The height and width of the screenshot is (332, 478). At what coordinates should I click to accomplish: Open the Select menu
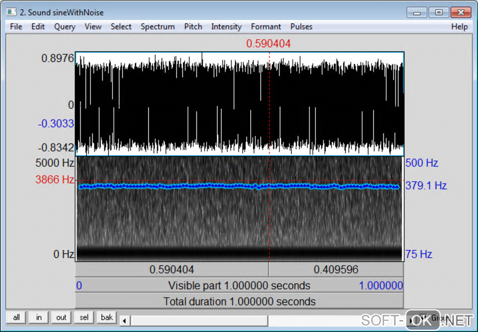click(121, 27)
